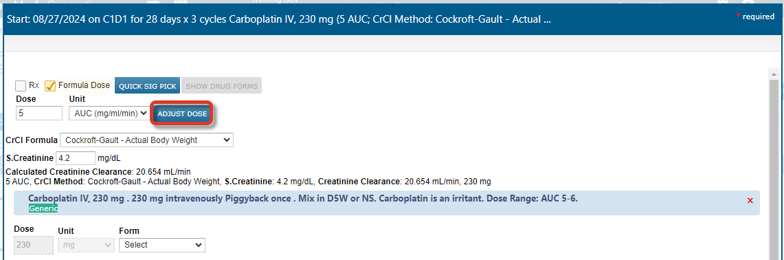Enable the Rx checkbox
The height and width of the screenshot is (260, 784).
point(21,86)
